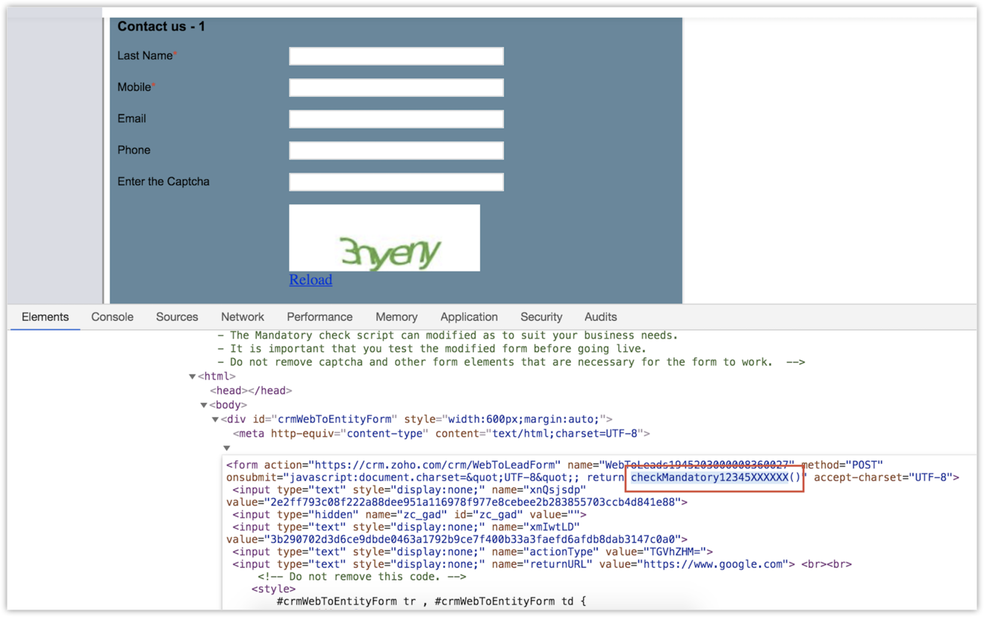Click the #crmWebToEntityForm tr CSS rule text
Screen dimensions: 984x617
click(431, 601)
